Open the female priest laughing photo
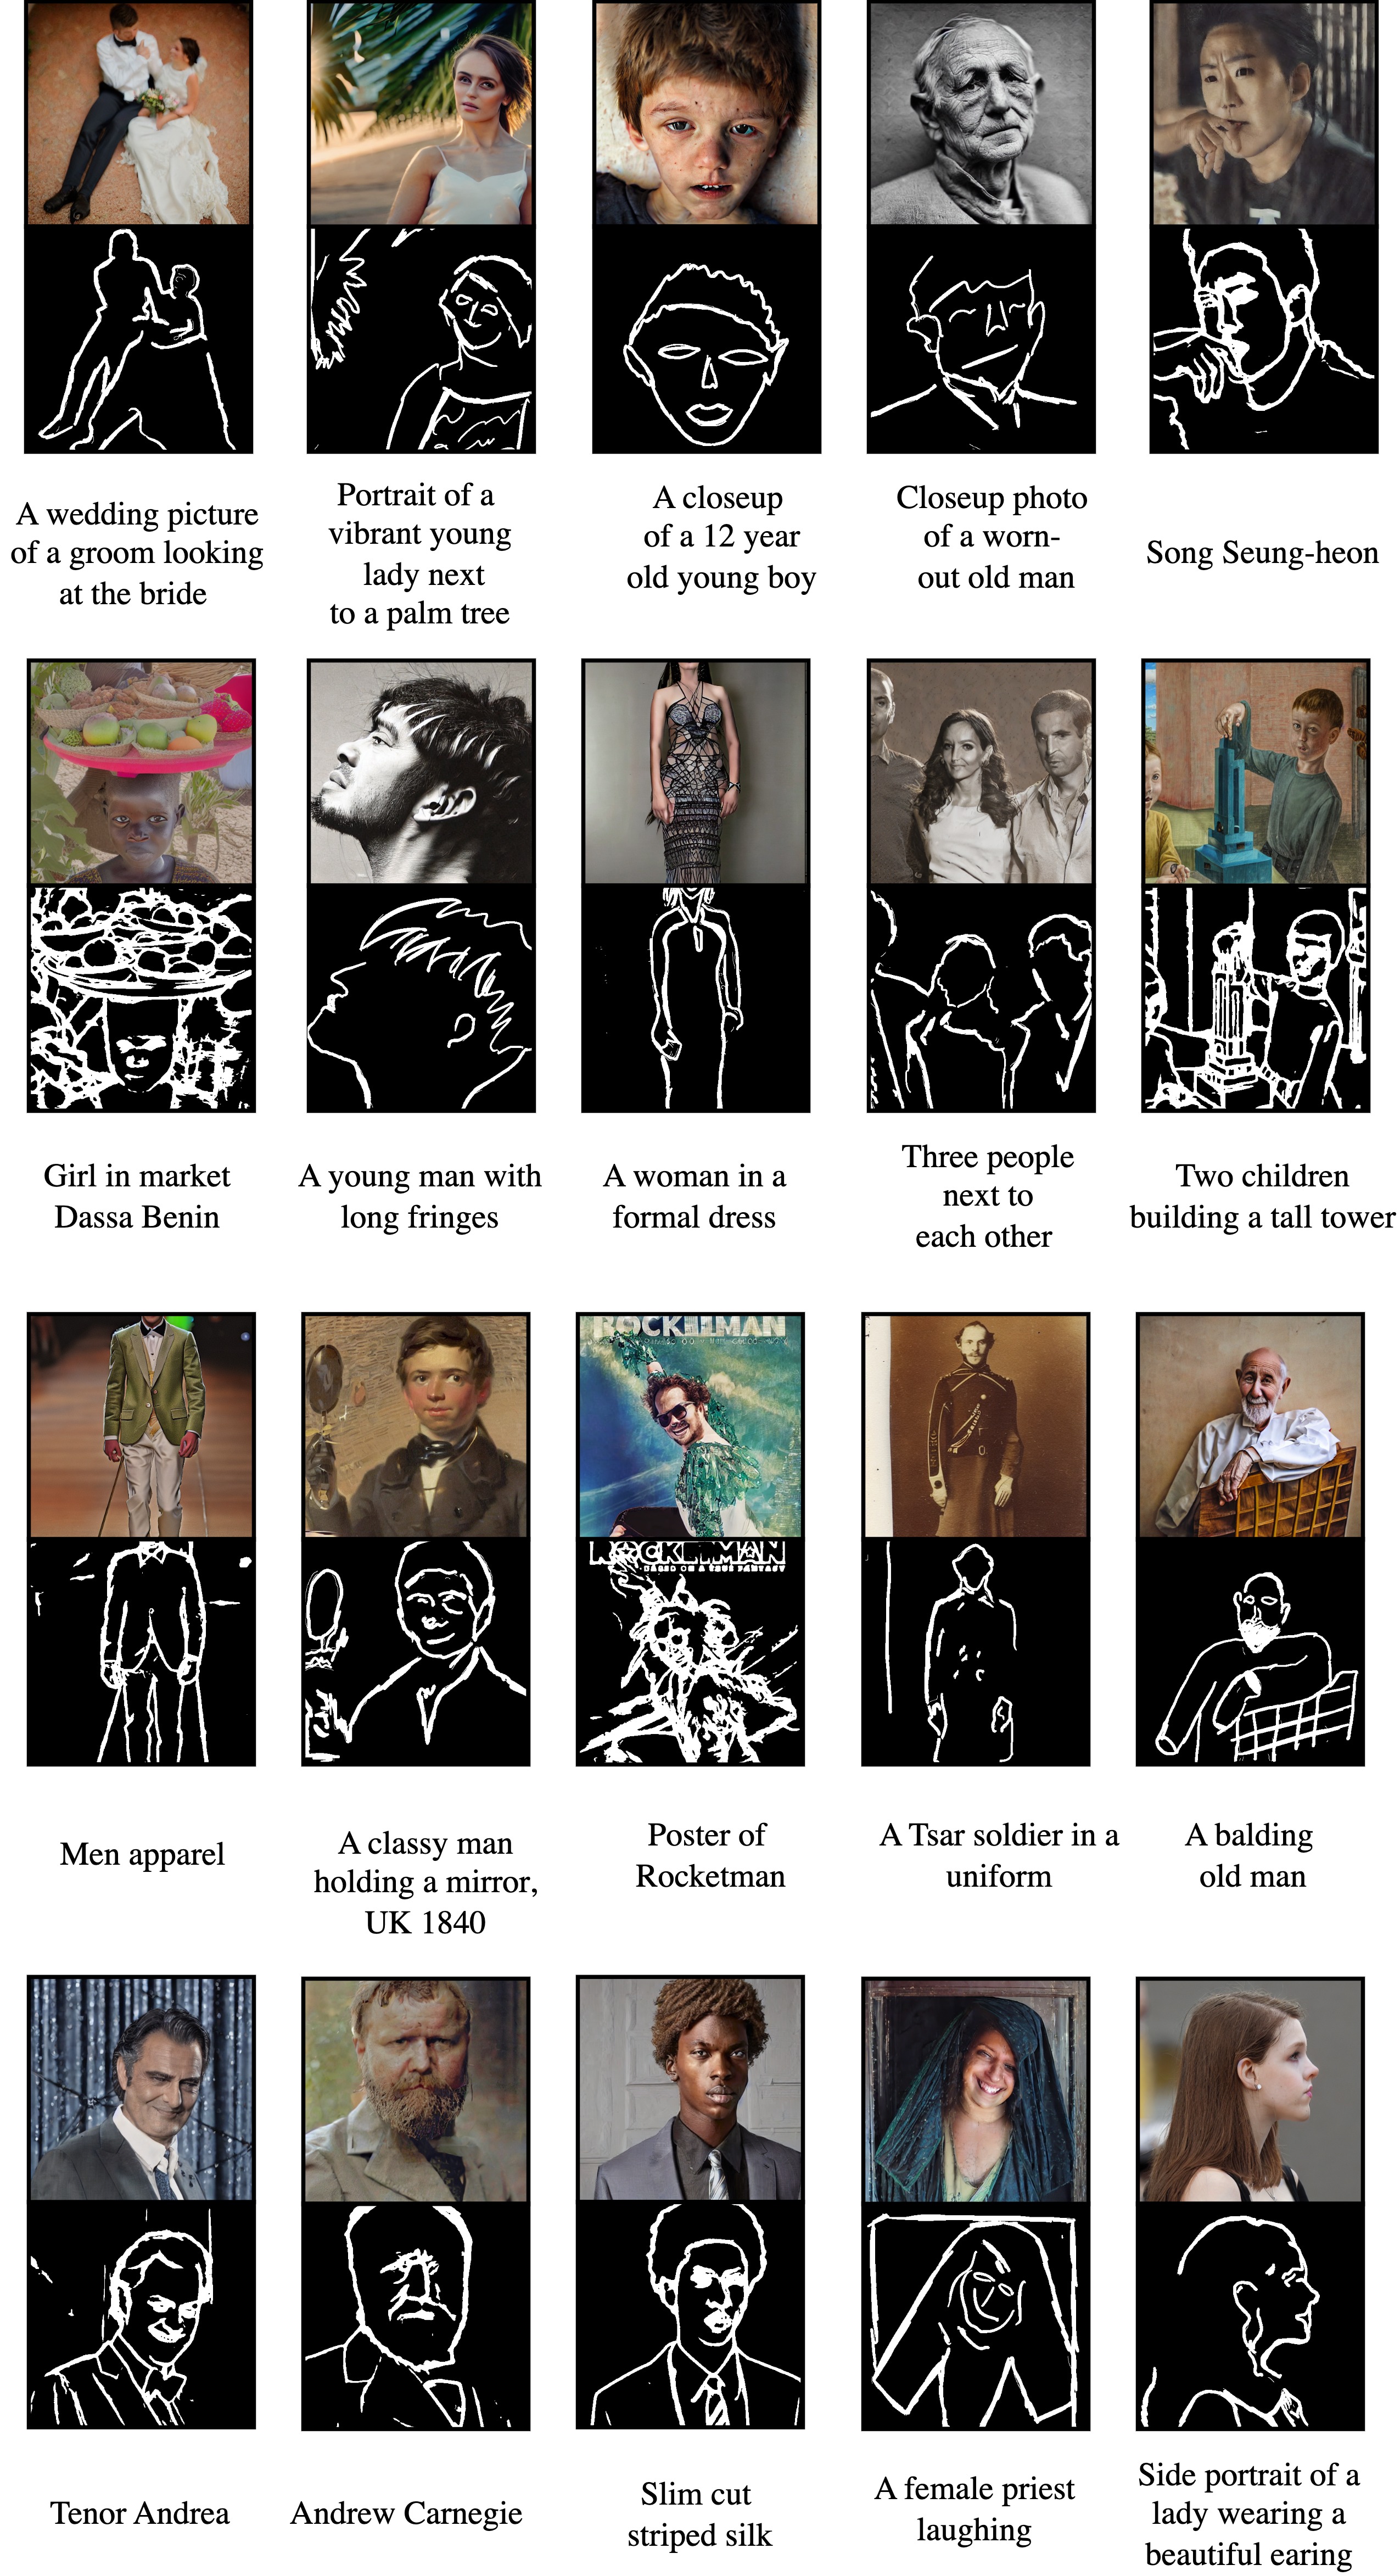This screenshot has width=1400, height=2576. point(975,2089)
